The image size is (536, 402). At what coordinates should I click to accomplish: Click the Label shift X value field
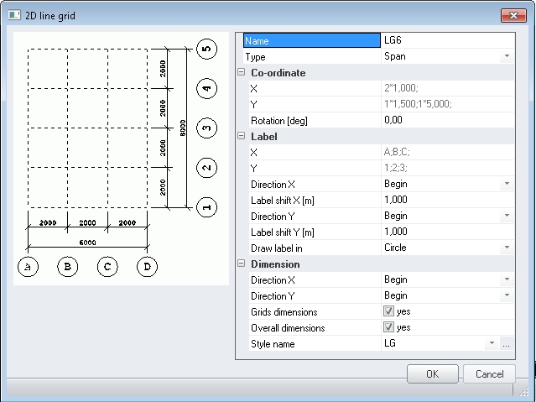coord(447,200)
